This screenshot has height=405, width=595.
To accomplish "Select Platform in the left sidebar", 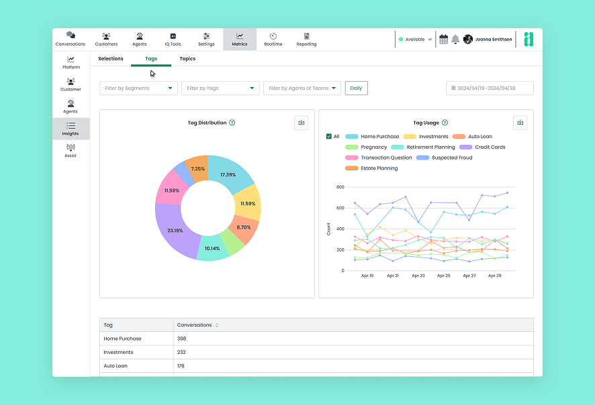I will point(71,62).
